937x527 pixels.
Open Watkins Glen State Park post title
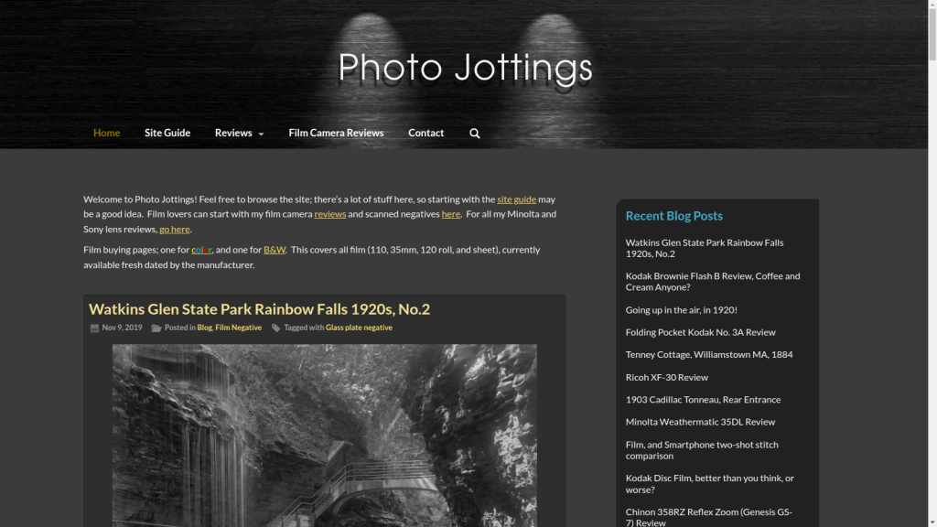[259, 309]
